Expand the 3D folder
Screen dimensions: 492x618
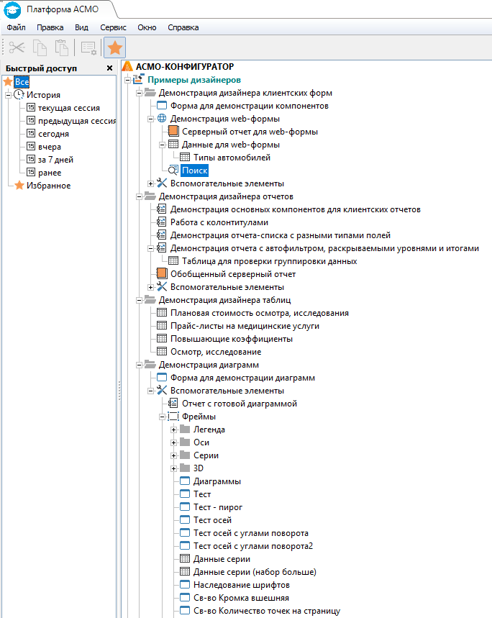(x=174, y=468)
